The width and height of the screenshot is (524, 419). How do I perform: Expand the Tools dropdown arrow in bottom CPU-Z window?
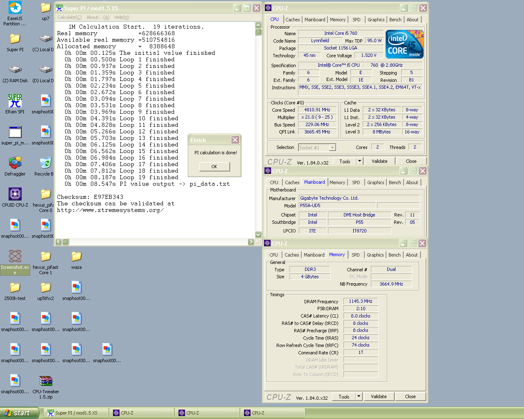pos(359,396)
